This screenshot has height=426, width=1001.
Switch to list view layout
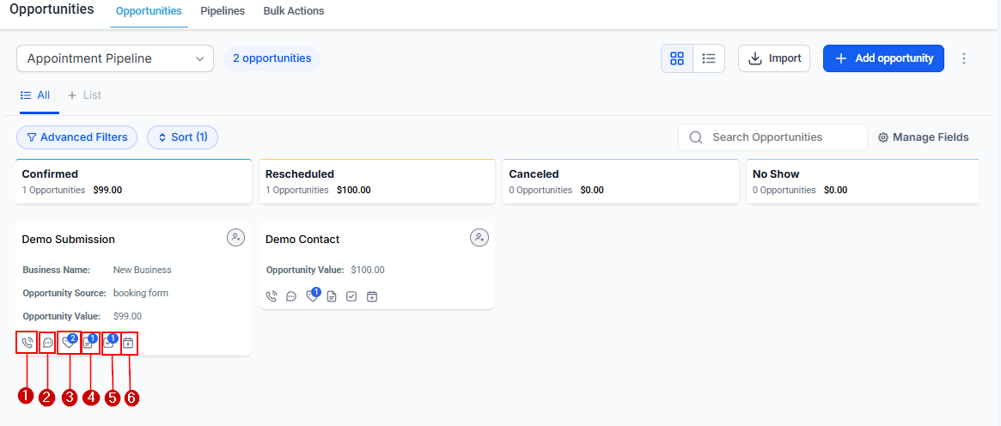click(709, 58)
